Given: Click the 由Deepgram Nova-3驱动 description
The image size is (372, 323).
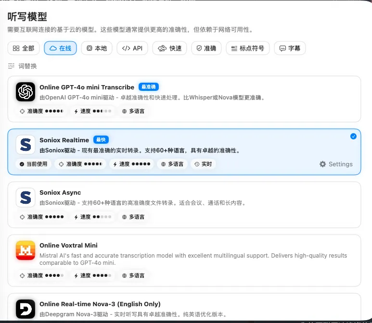Looking at the screenshot, I should [x=134, y=314].
